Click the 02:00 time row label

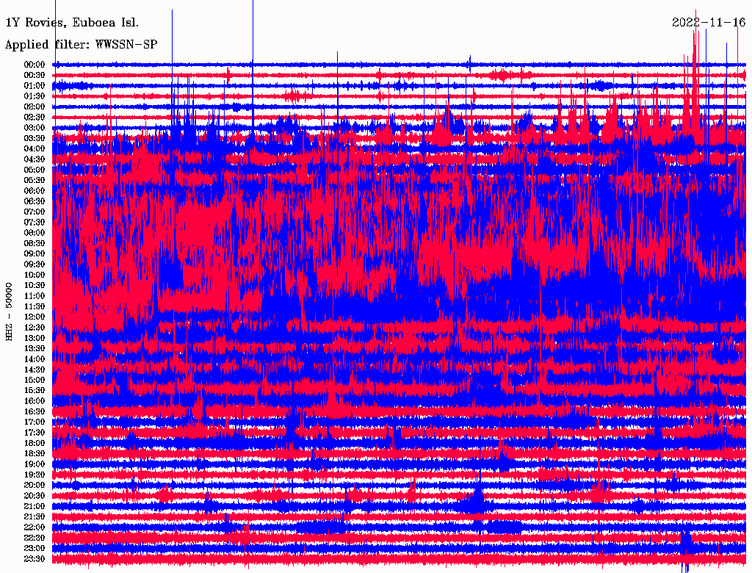[x=35, y=107]
